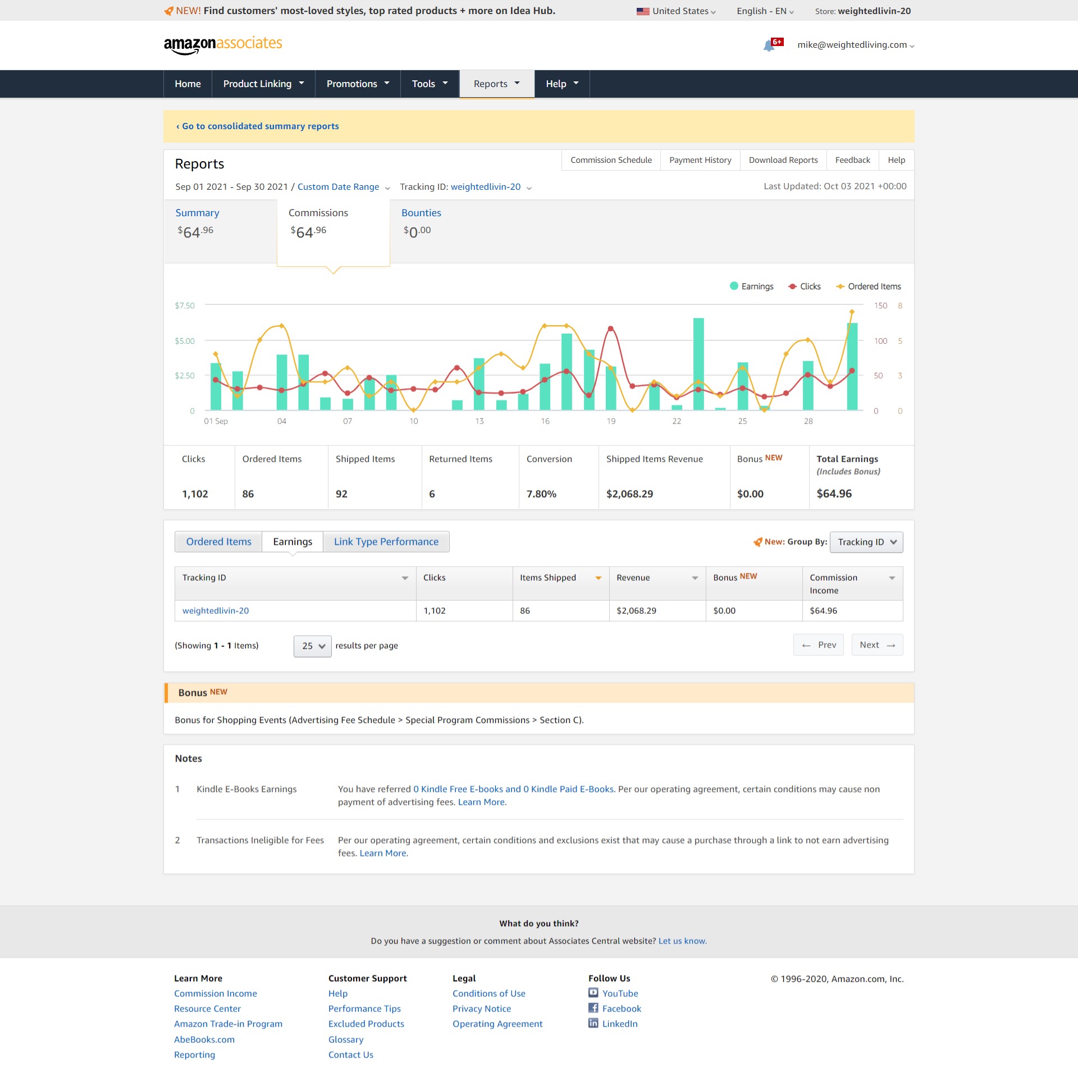
Task: Click Learn More under Transactions Ineligible
Action: click(x=383, y=853)
